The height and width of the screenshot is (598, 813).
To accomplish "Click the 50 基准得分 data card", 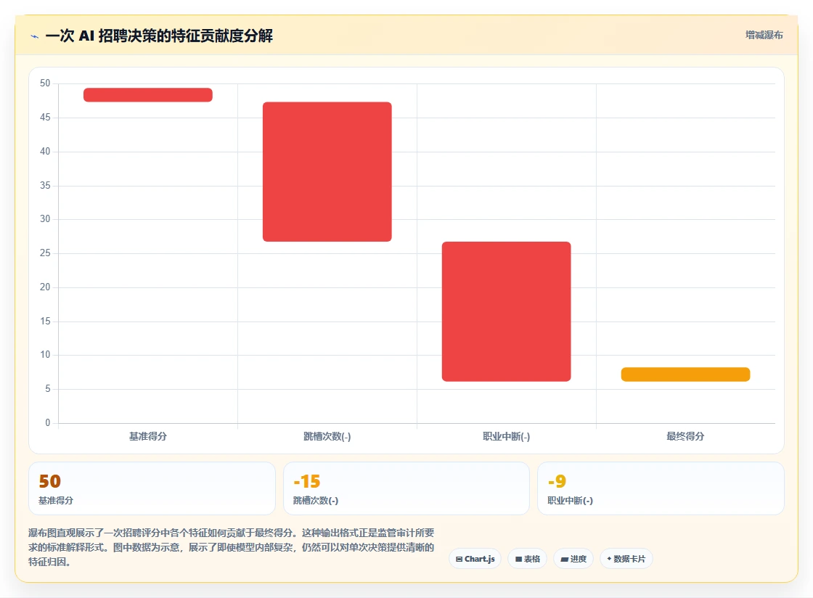I will pos(152,488).
